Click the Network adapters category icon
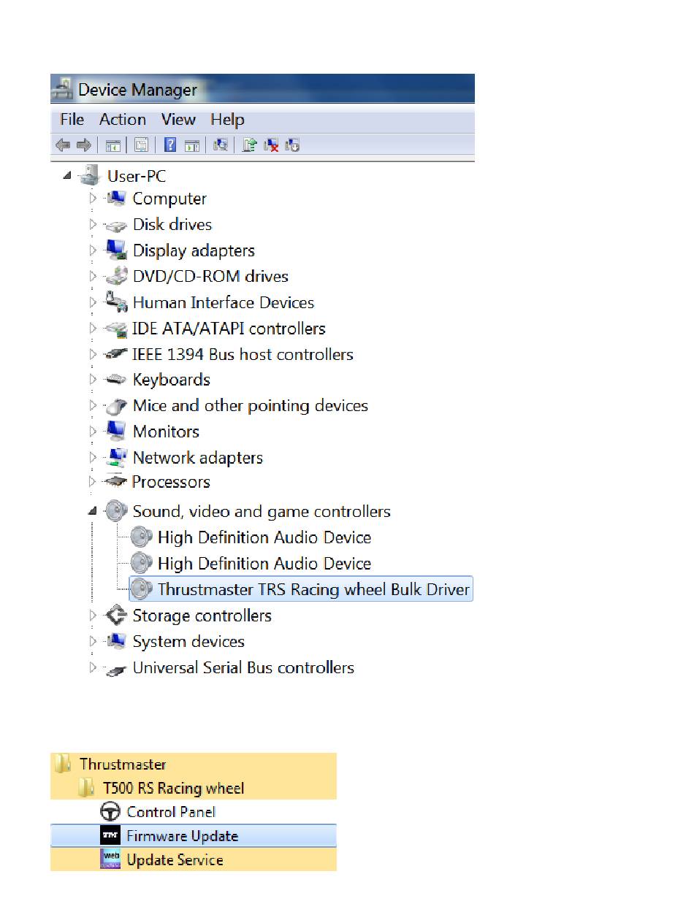Screen dimensions: 694x920 (x=115, y=458)
